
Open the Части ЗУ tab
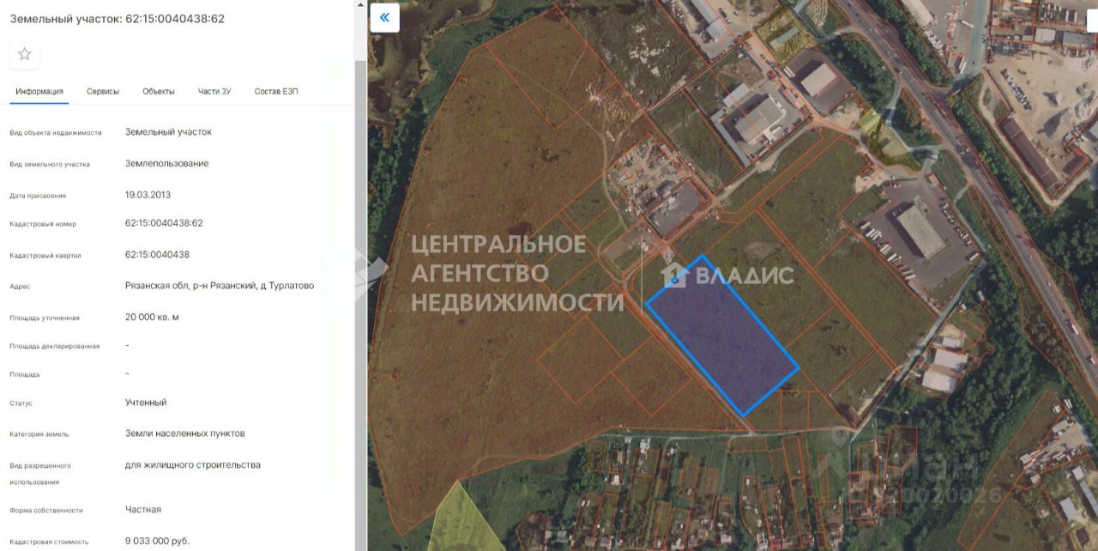tap(214, 91)
